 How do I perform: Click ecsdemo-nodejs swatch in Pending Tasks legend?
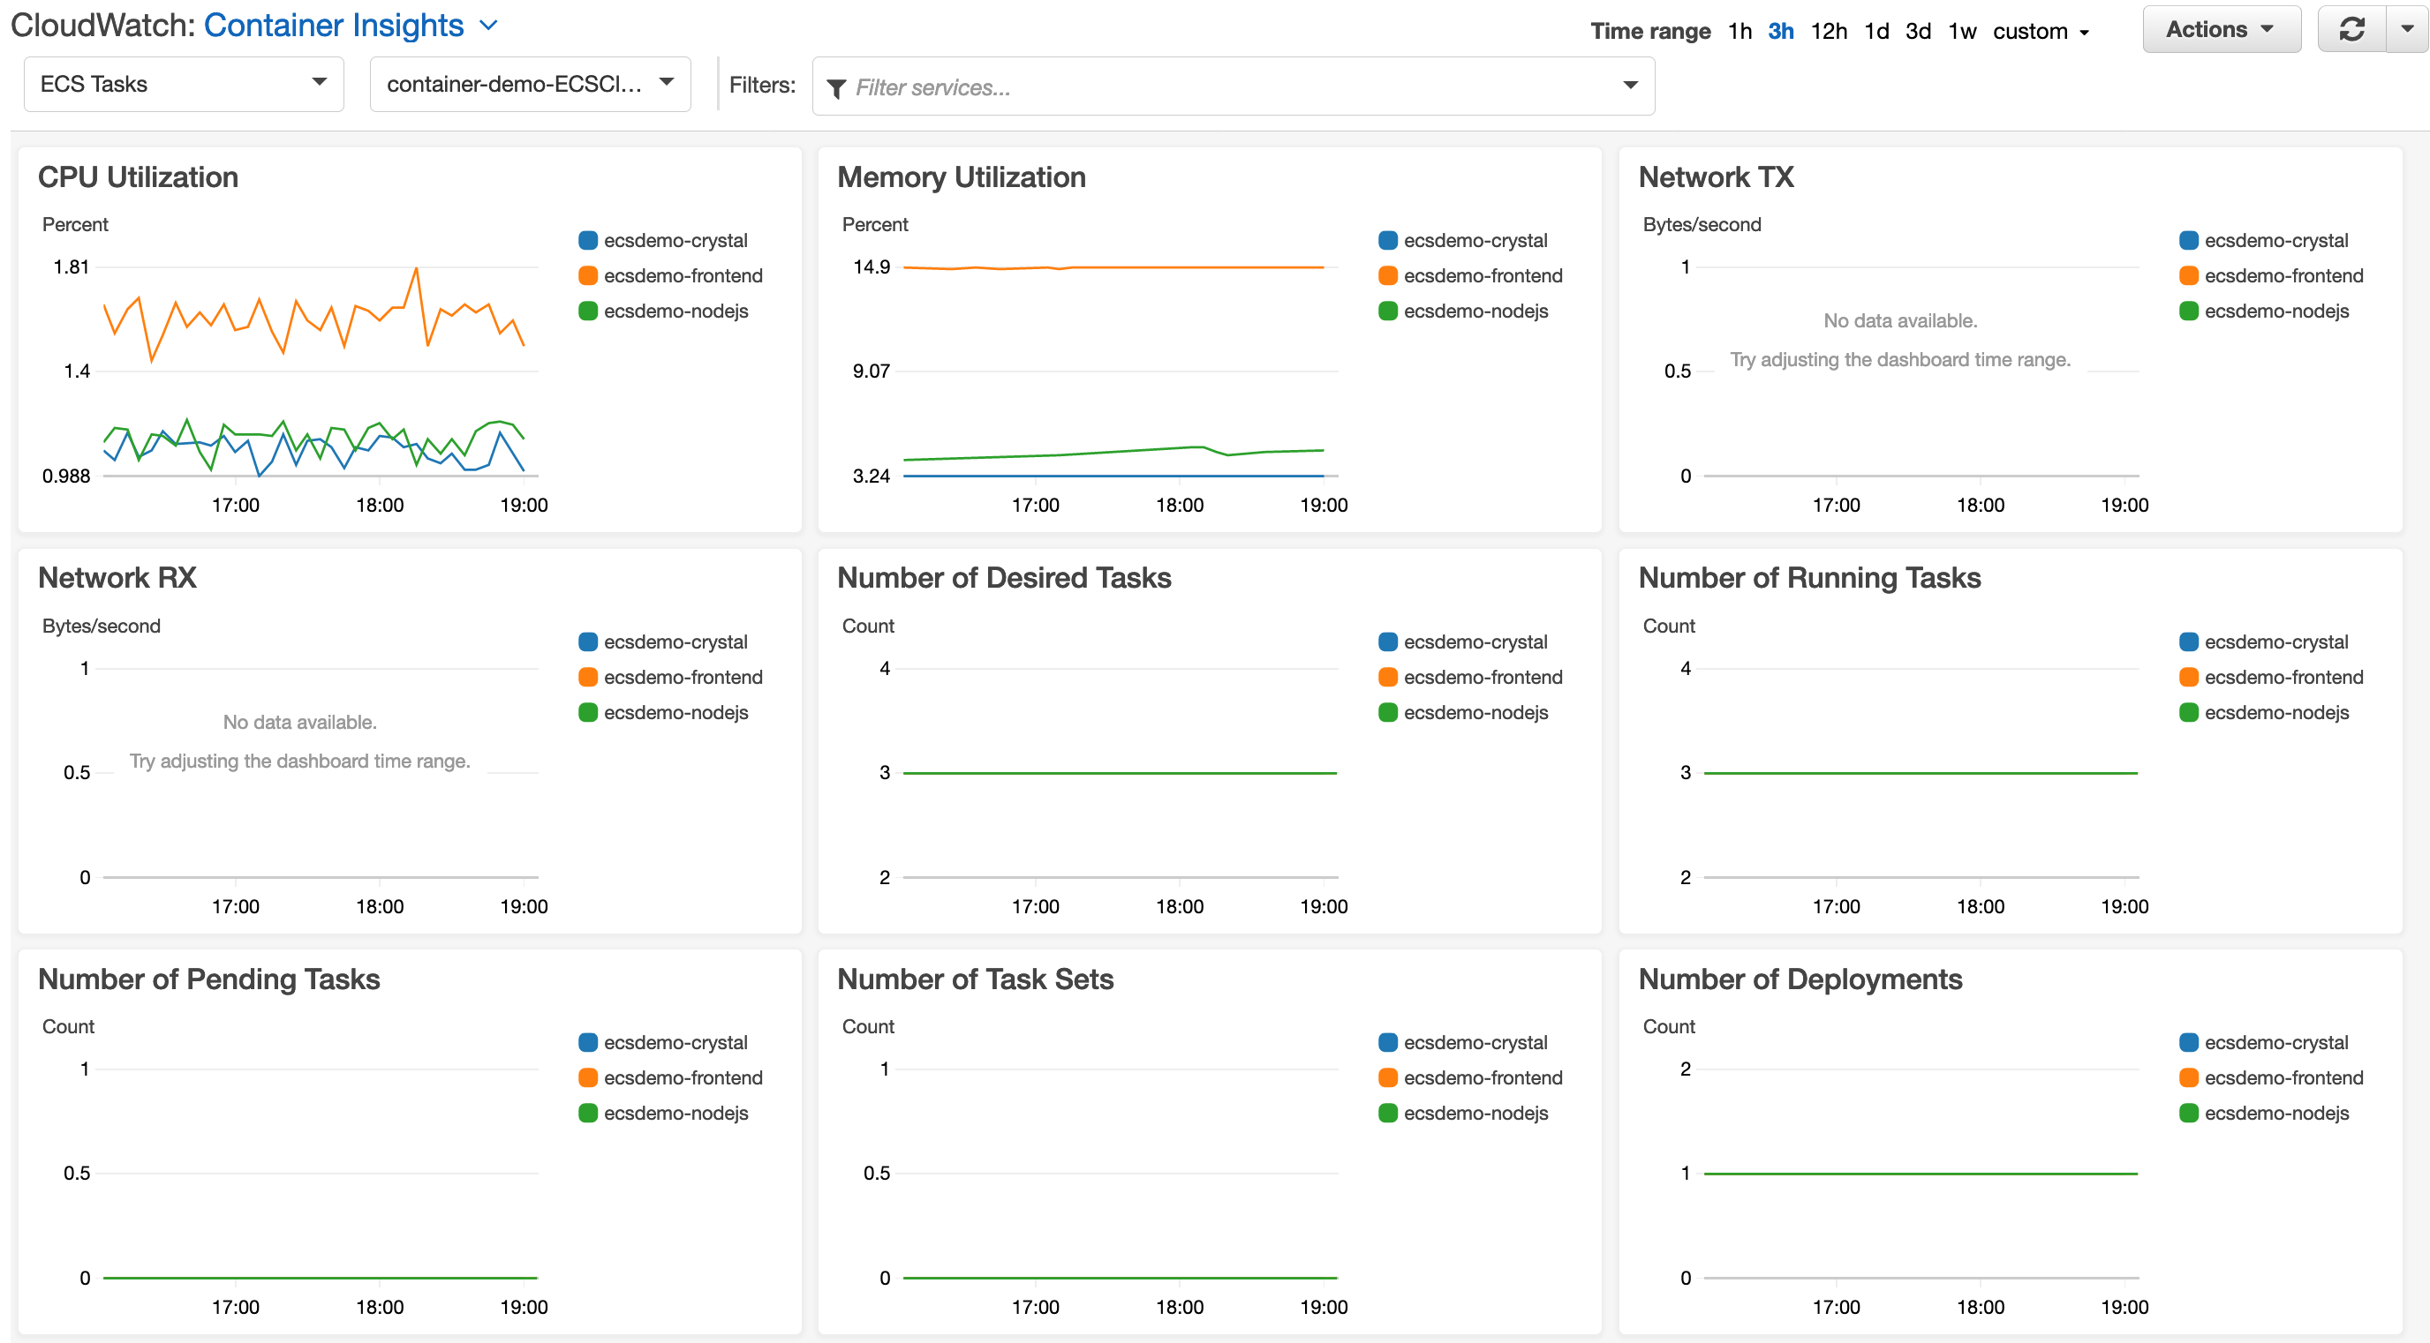588,1113
